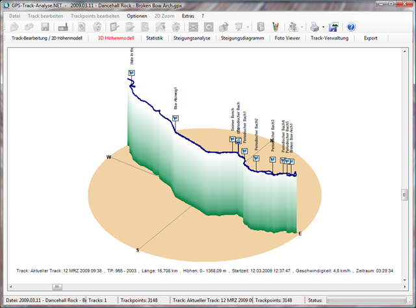Switch to the Steigungsanalyse tab

click(192, 38)
